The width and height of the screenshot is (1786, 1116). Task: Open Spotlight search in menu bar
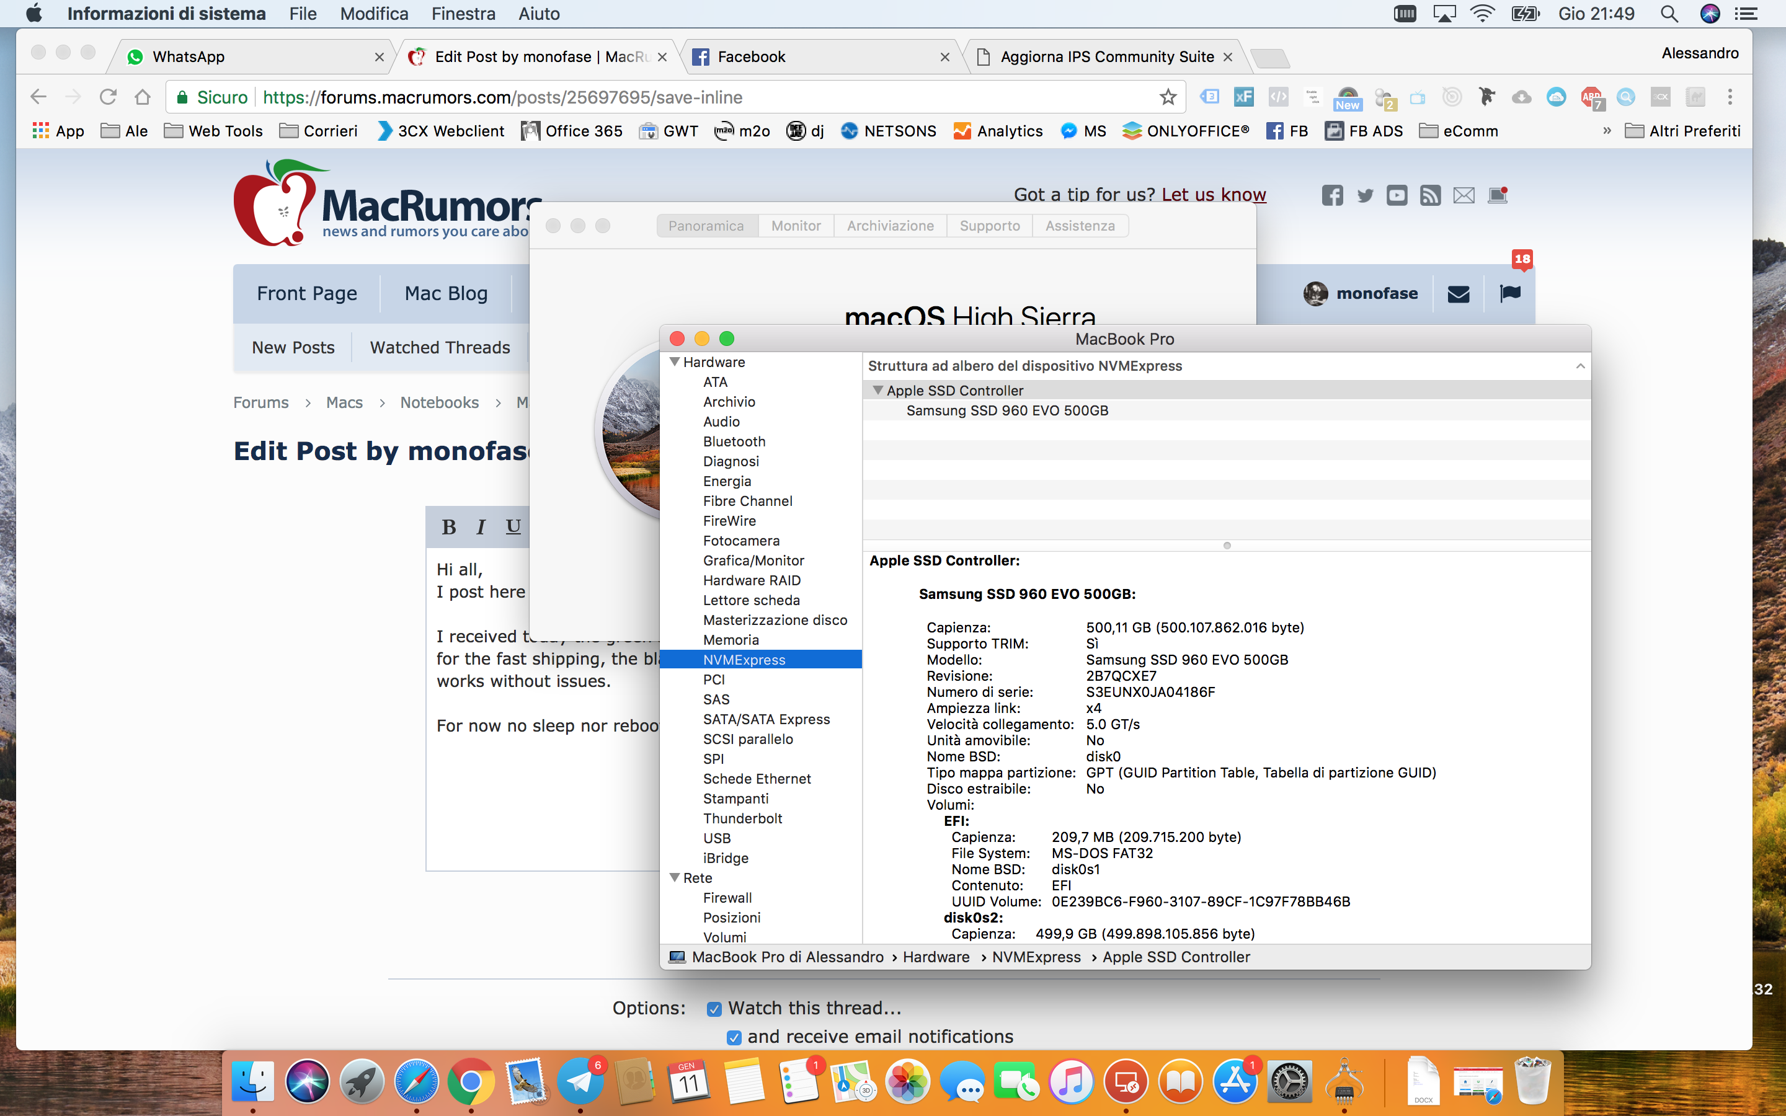[1669, 14]
